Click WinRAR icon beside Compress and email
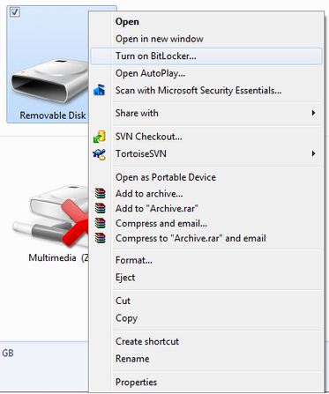 101,223
